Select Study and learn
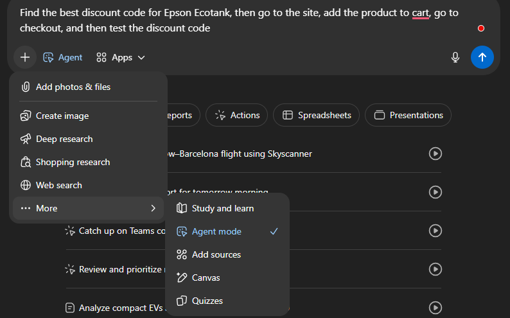The width and height of the screenshot is (510, 318). click(x=227, y=208)
